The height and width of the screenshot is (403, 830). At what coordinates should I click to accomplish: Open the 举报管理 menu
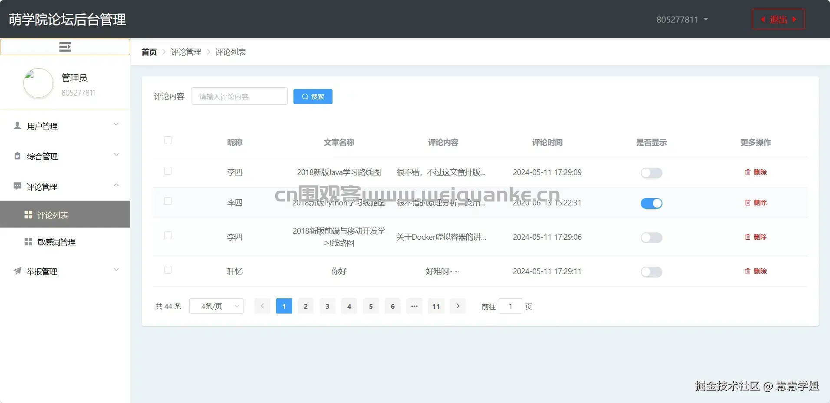click(65, 271)
